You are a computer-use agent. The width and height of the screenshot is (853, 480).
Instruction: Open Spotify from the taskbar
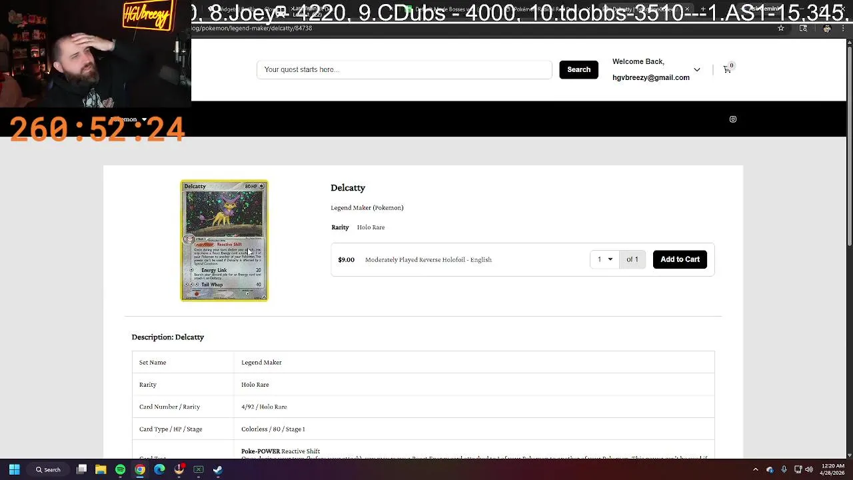pyautogui.click(x=120, y=469)
